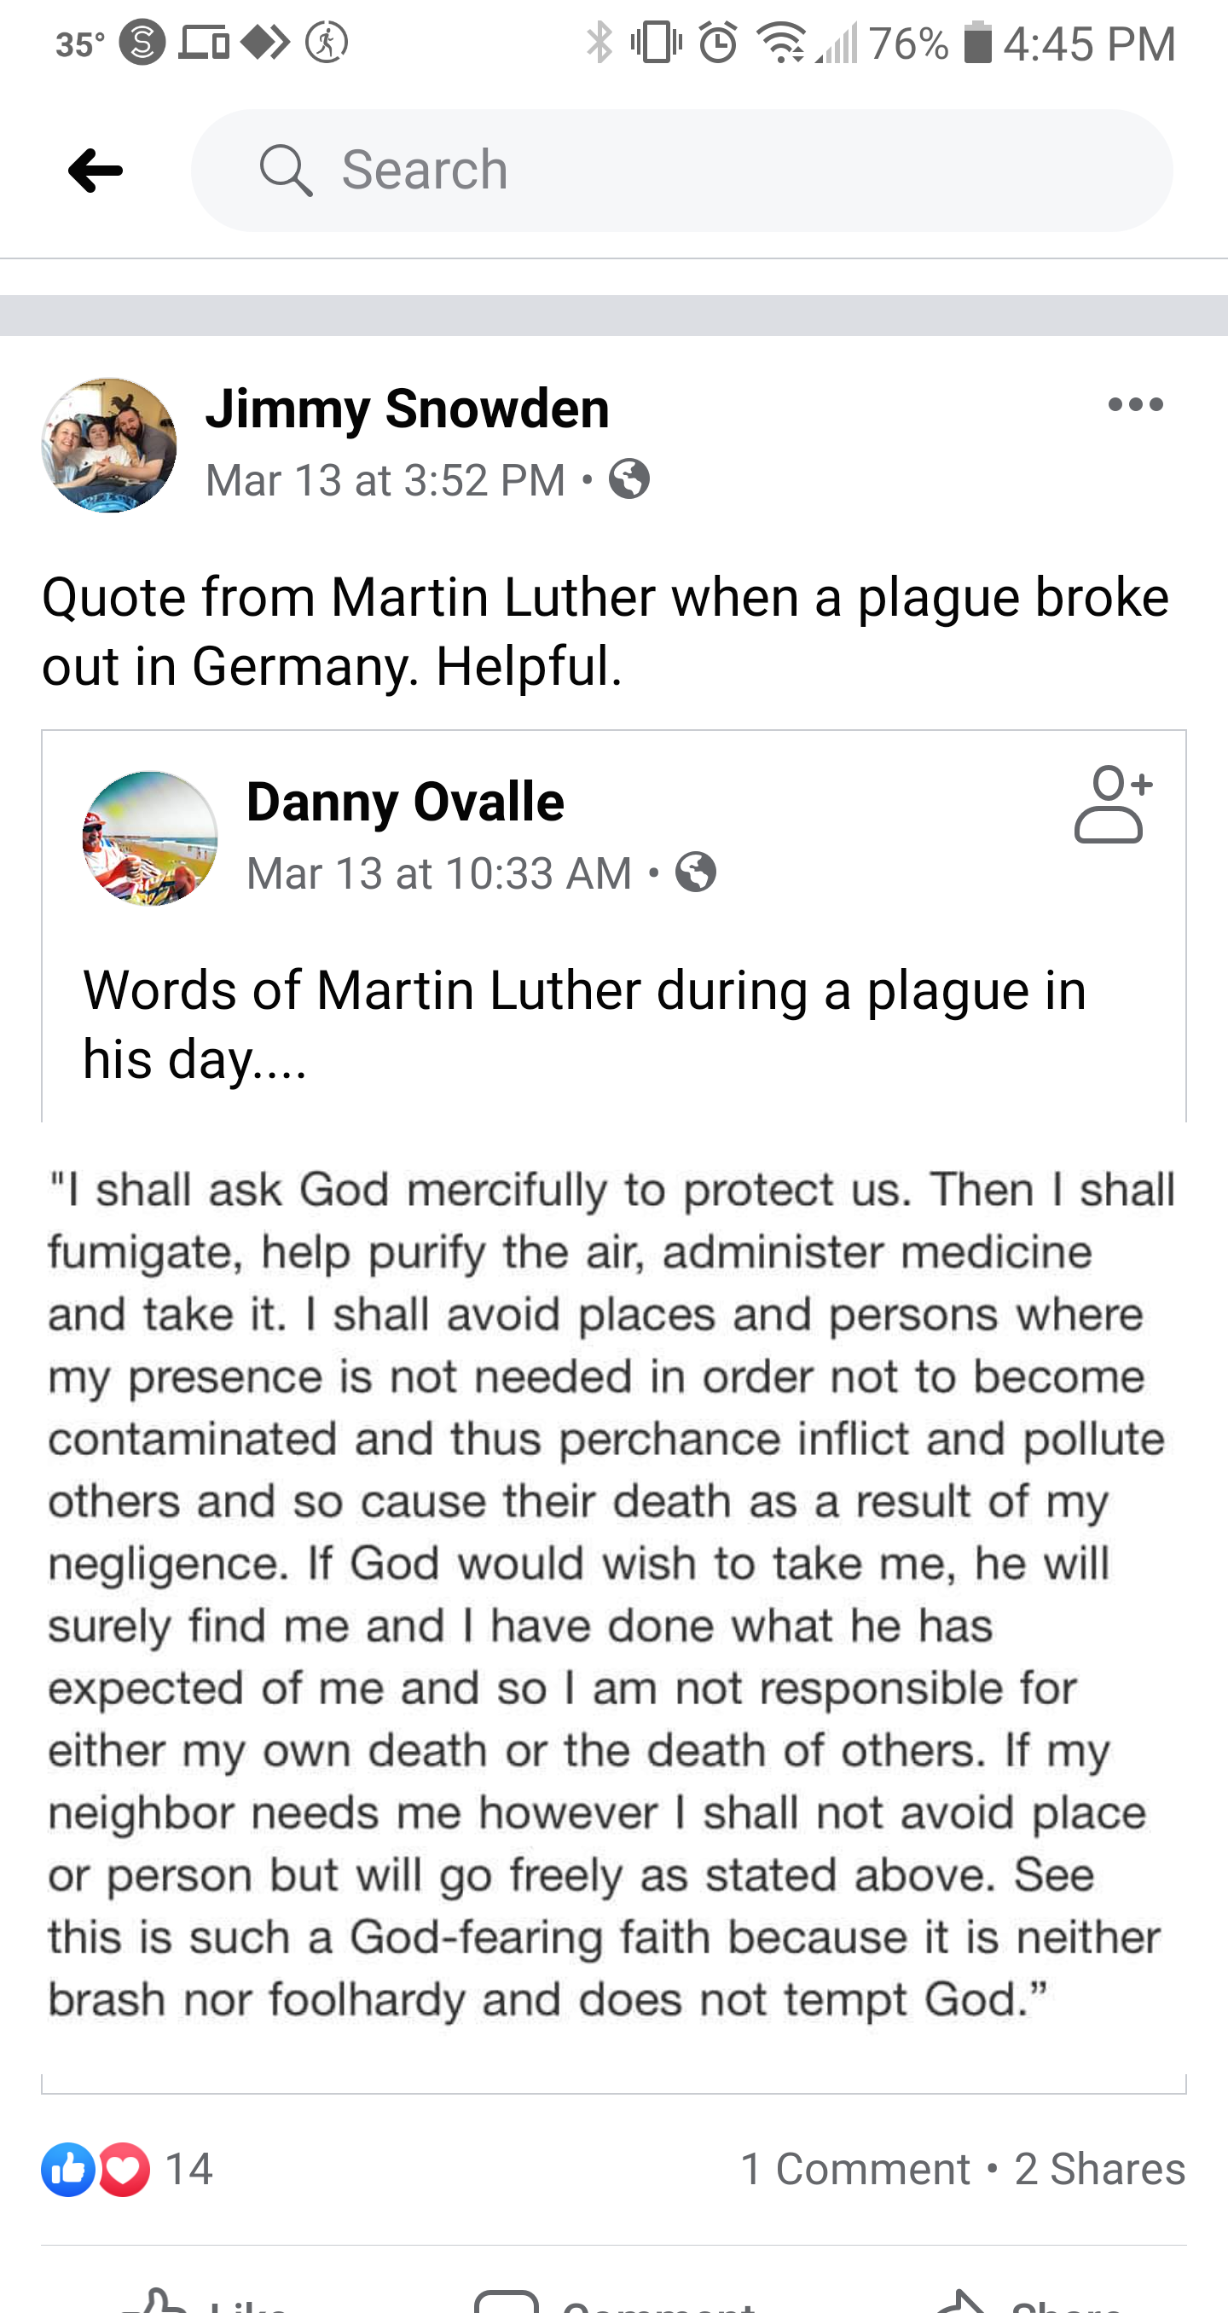This screenshot has width=1228, height=2313.
Task: Tap the blue like reaction icon
Action: click(68, 2170)
